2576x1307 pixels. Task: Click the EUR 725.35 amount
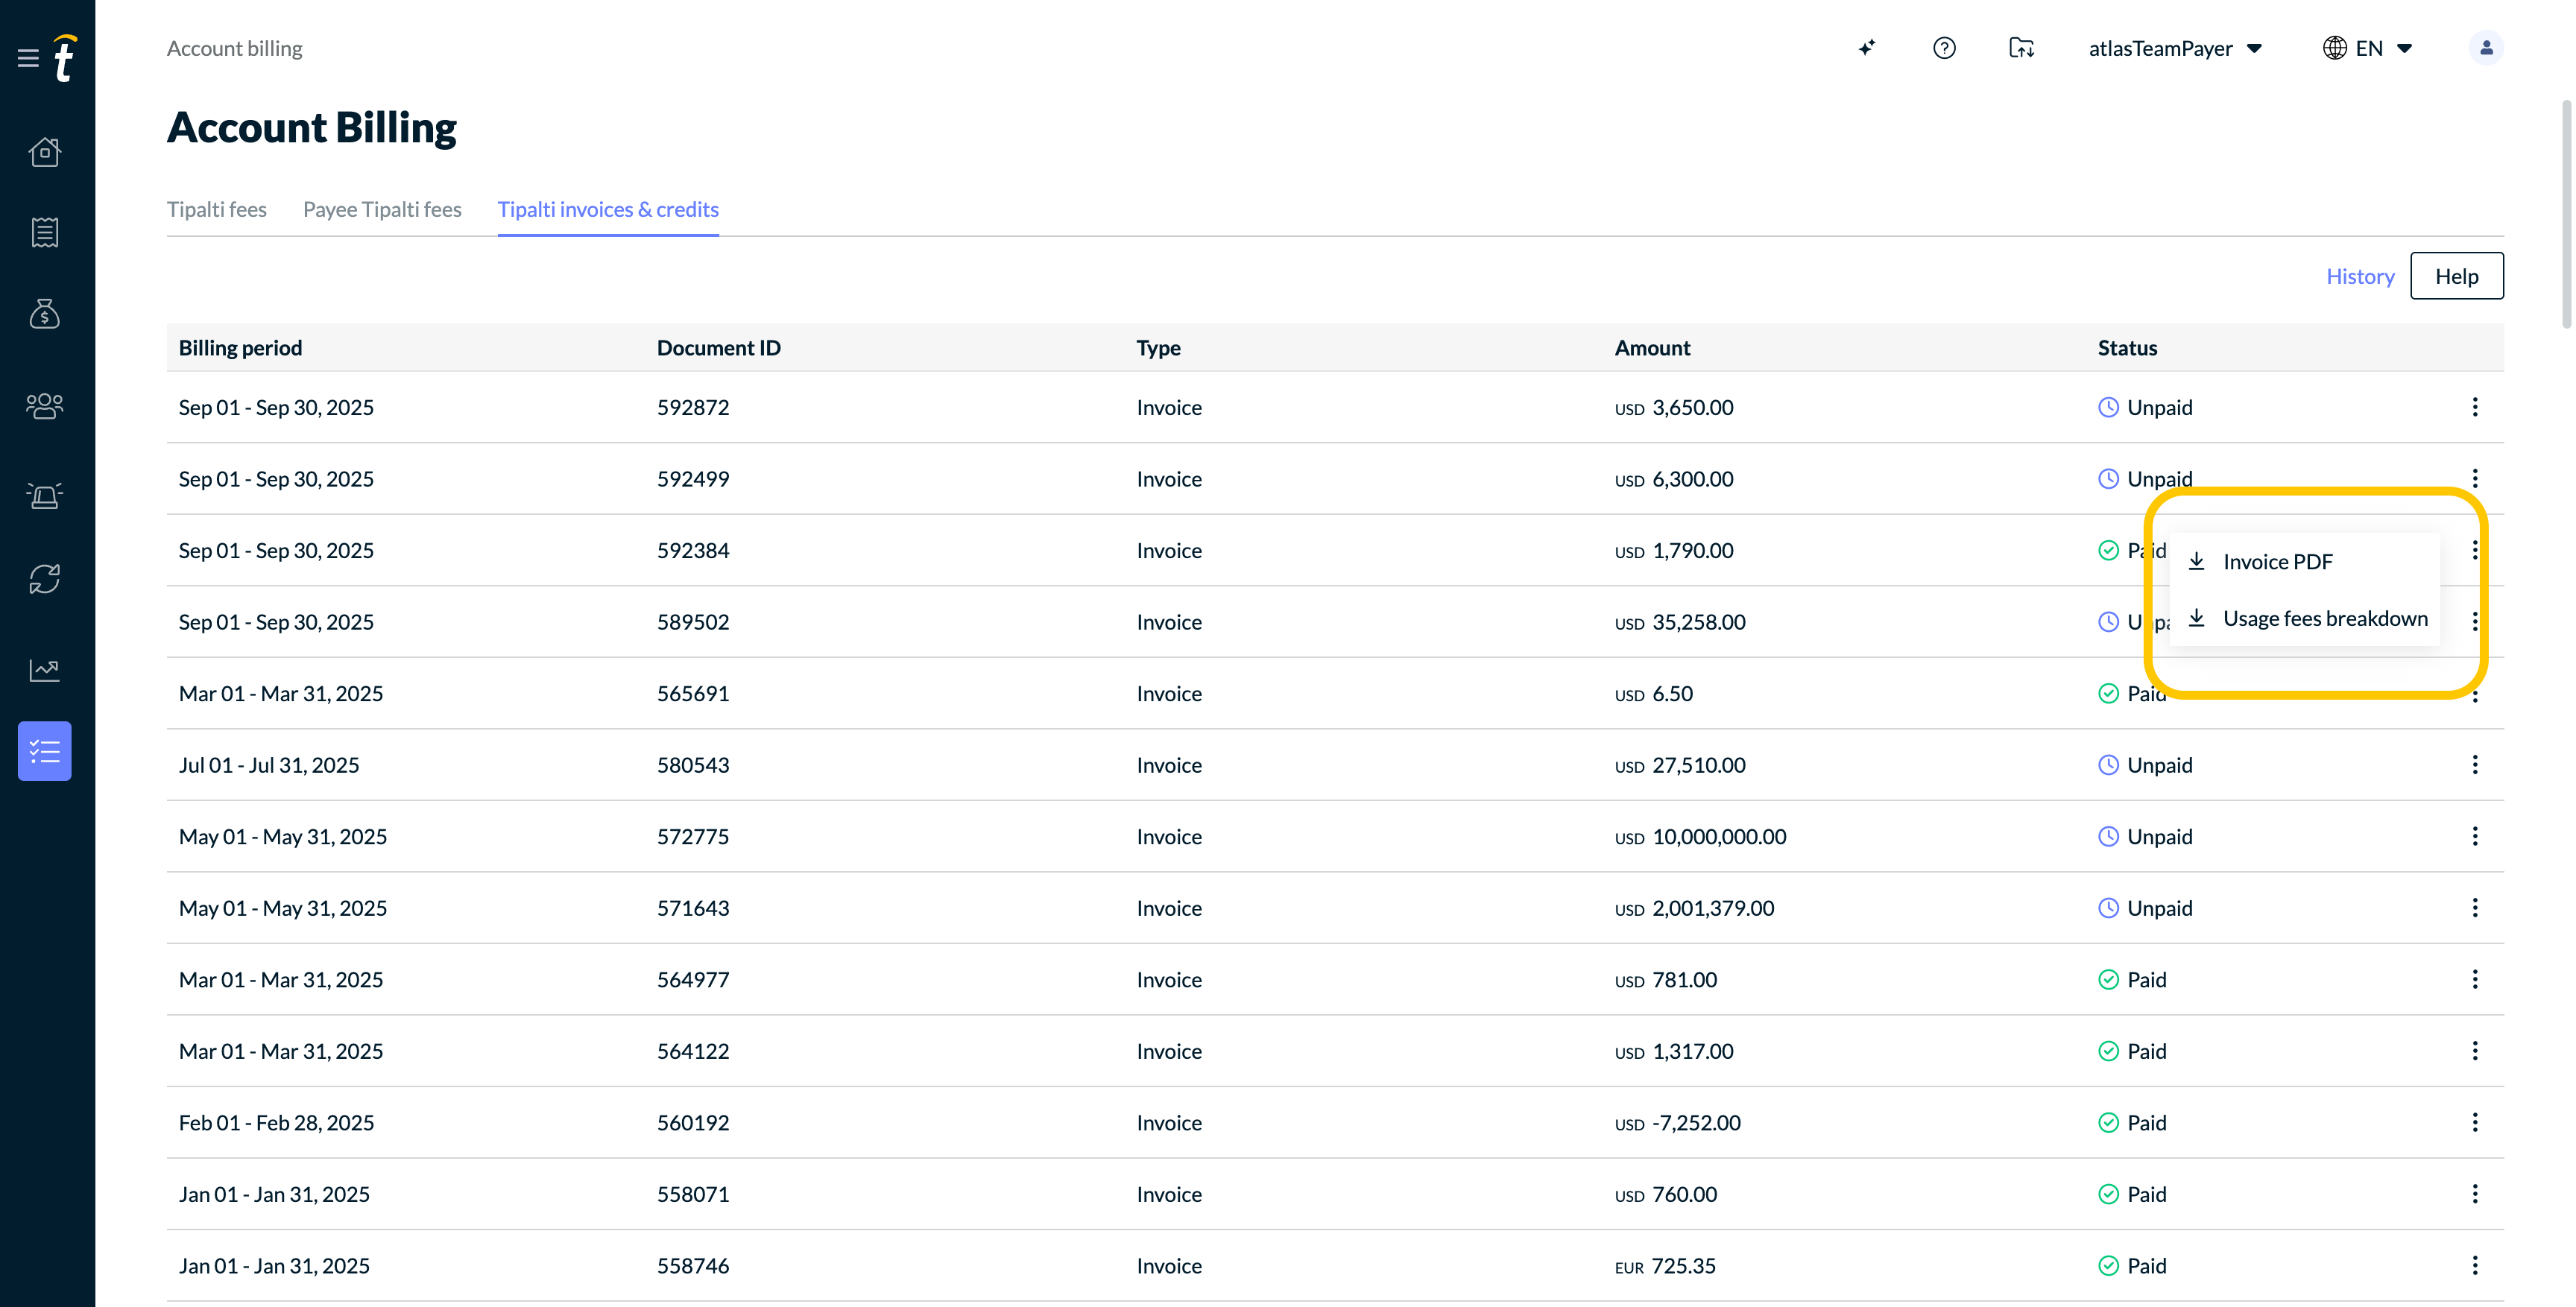[x=1665, y=1265]
